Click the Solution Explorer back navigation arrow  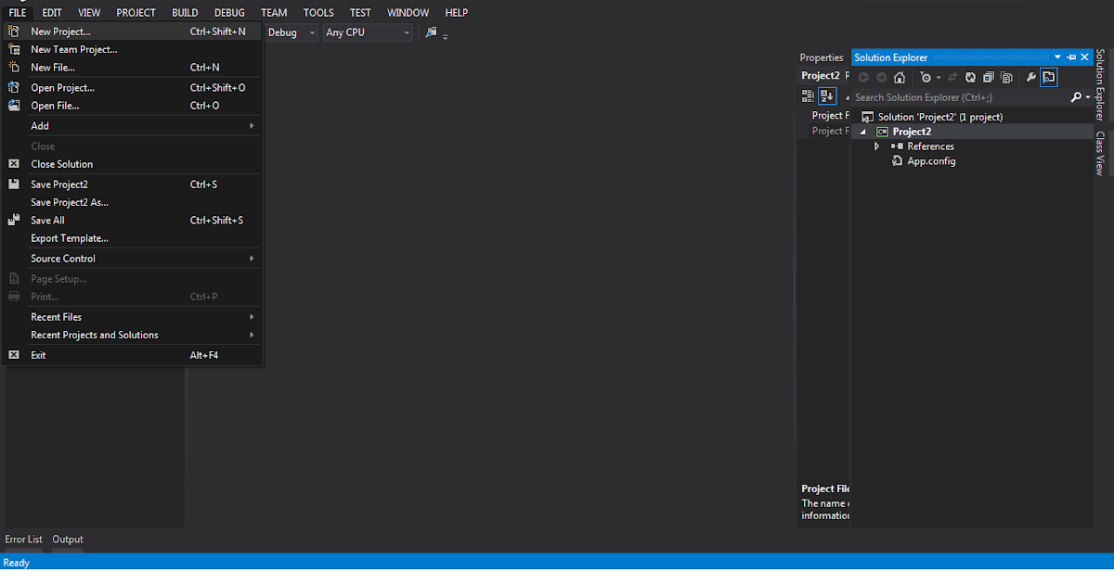(x=863, y=77)
